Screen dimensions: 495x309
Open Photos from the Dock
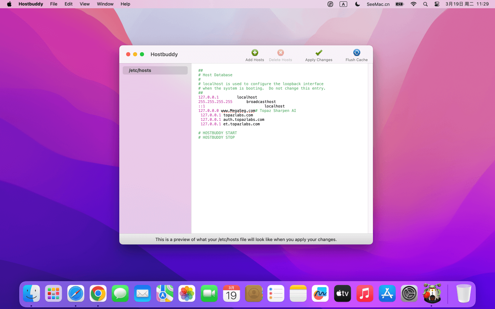pyautogui.click(x=187, y=294)
